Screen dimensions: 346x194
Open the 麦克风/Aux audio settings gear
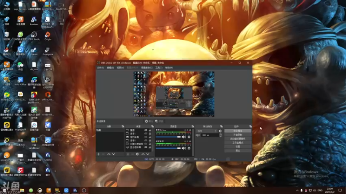(189, 137)
